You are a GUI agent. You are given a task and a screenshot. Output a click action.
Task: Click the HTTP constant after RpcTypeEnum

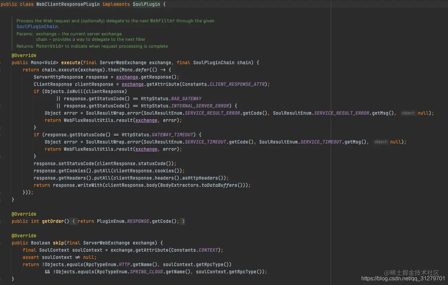(x=124, y=264)
